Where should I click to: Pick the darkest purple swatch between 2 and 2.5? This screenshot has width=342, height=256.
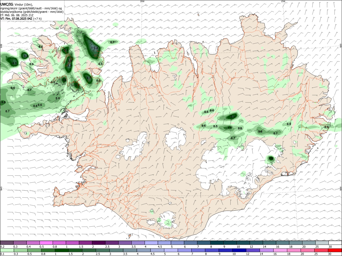coord(98,243)
